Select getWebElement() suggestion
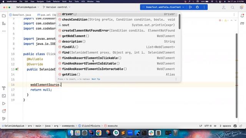This screenshot has height=138, width=246. click(x=117, y=36)
